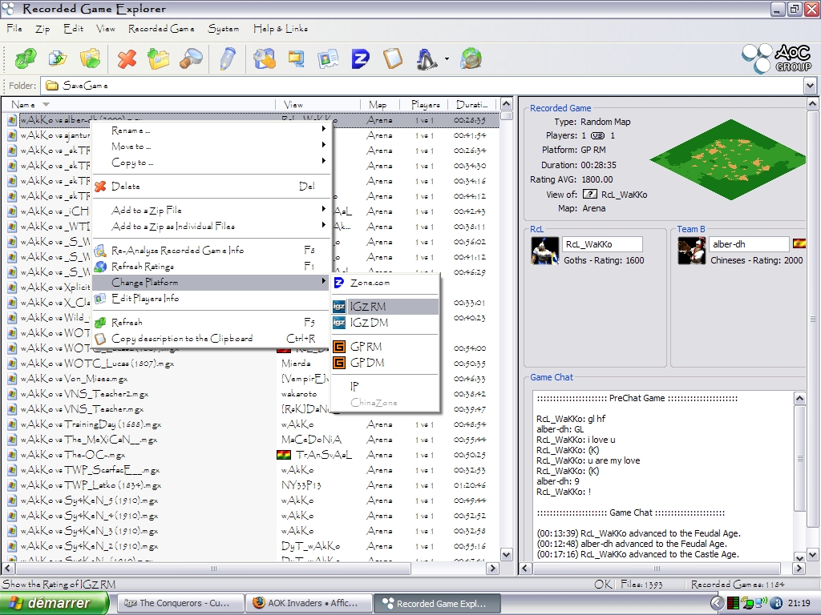Click the question mark icon beside View of
The width and height of the screenshot is (821, 615).
[x=589, y=194]
